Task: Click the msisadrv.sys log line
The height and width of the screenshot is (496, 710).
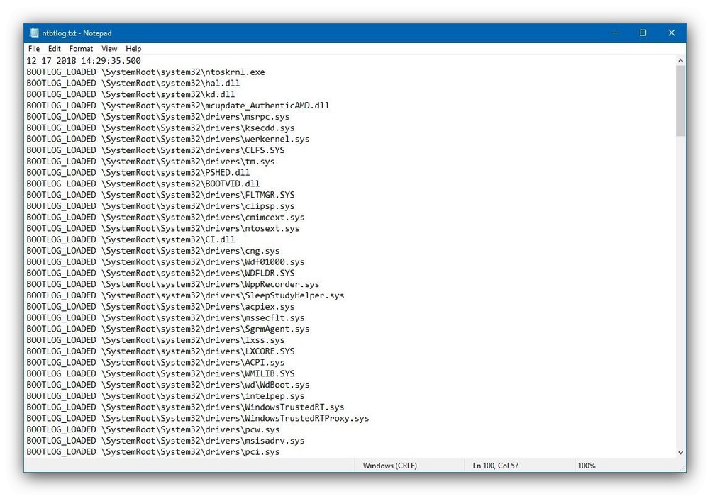Action: [x=165, y=441]
